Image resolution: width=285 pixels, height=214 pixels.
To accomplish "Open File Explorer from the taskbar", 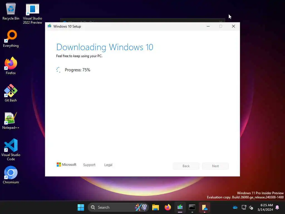I will [x=155, y=207].
